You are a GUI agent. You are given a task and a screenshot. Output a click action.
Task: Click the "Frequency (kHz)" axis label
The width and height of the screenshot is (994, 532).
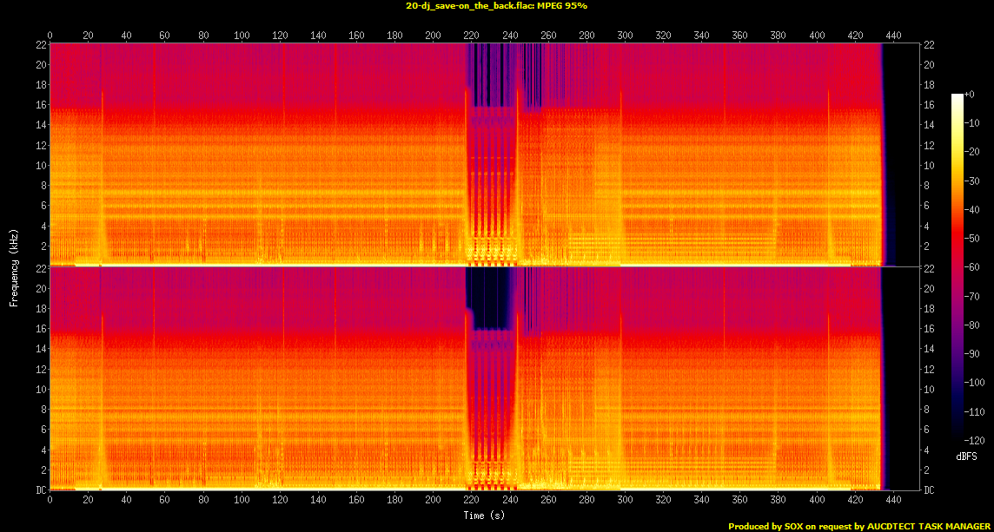pyautogui.click(x=13, y=266)
